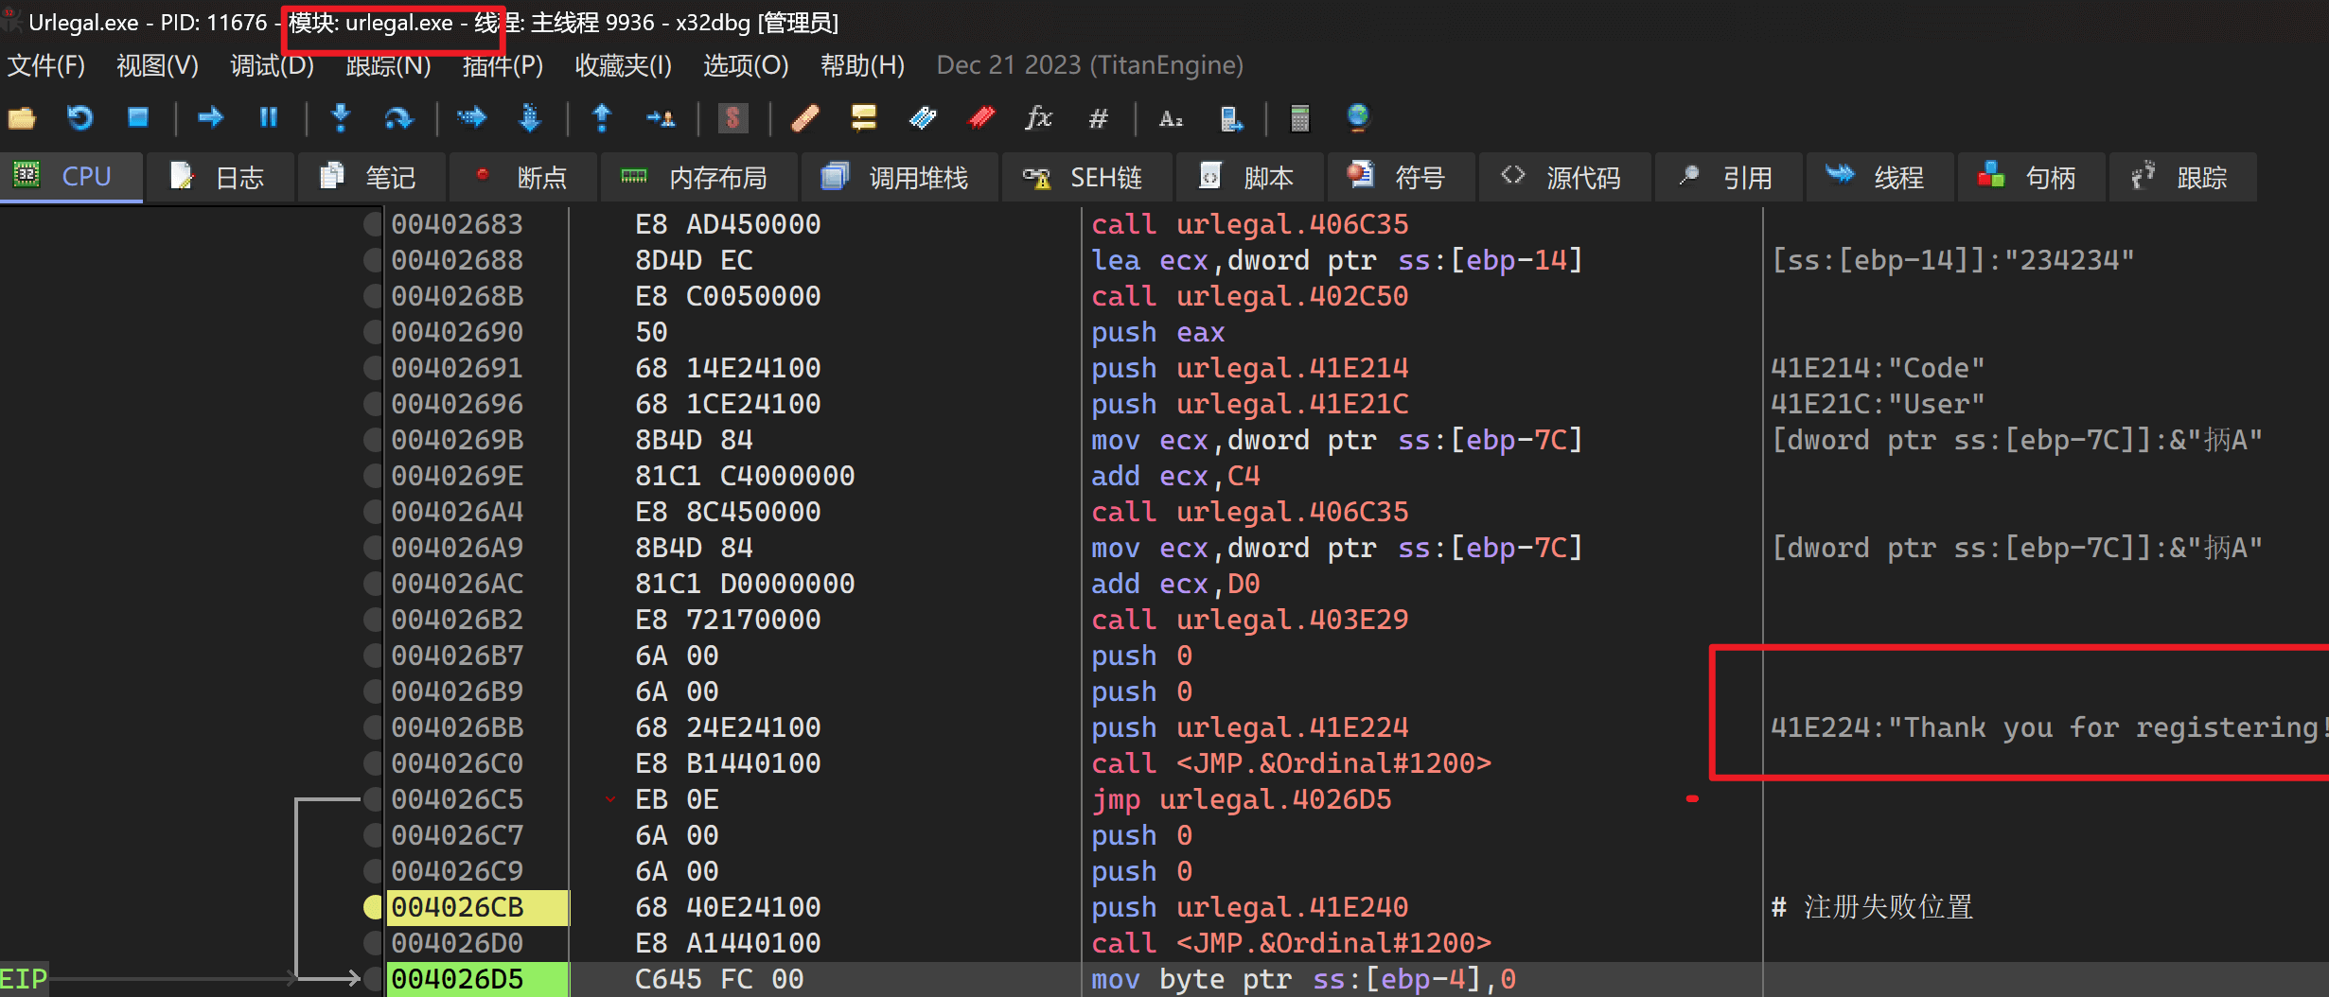The image size is (2329, 997).
Task: Toggle breakpoint at address 004026C5
Action: tap(373, 799)
